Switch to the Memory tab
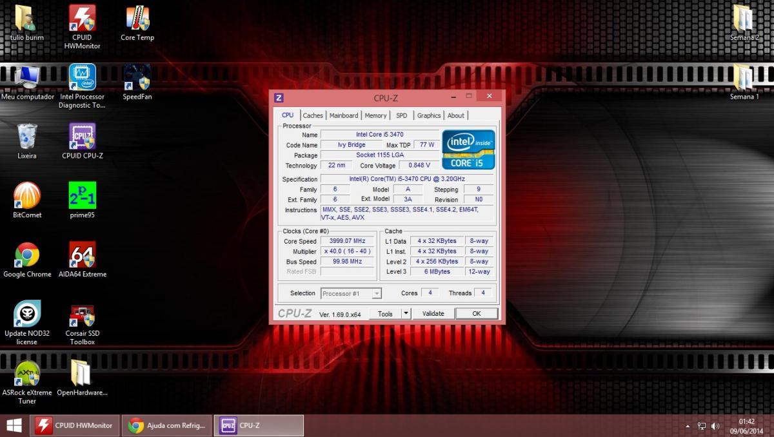Image resolution: width=774 pixels, height=437 pixels. click(375, 115)
